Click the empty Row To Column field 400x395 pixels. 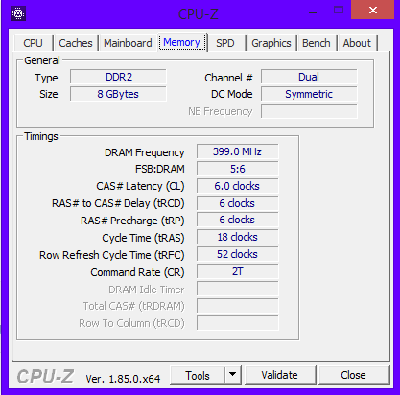pos(238,323)
